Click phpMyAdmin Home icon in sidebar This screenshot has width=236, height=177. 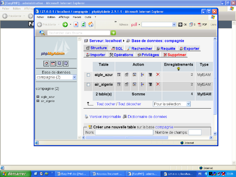click(46, 64)
